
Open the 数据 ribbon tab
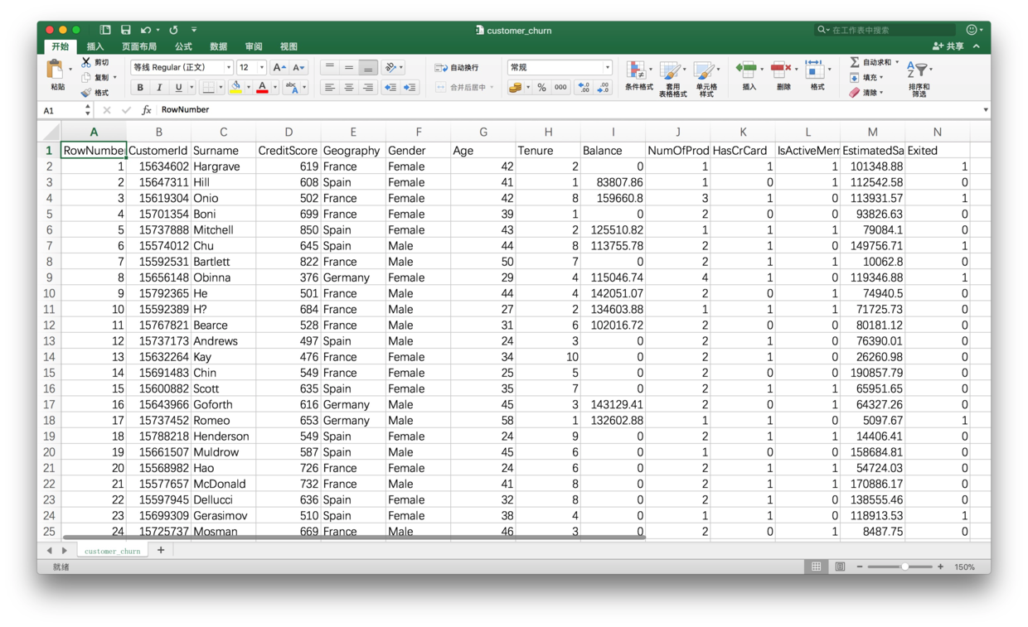(218, 46)
